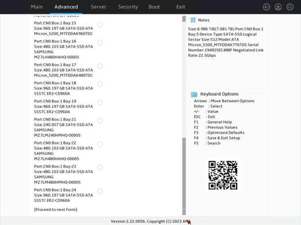Click the 'Port:CN0 Box:1 Bay:18' text
This screenshot has width=301, height=225.
coord(55,83)
